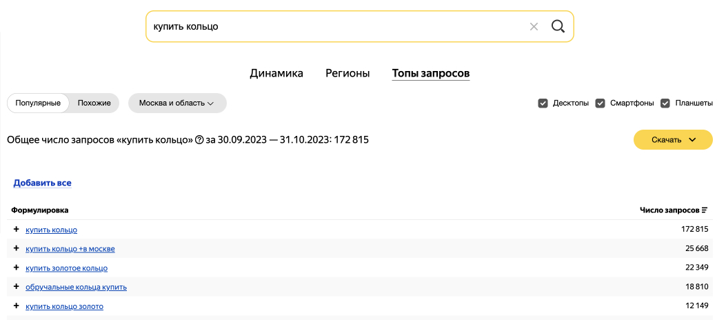Click the 18 810 request count
Image resolution: width=726 pixels, height=320 pixels.
tap(697, 287)
